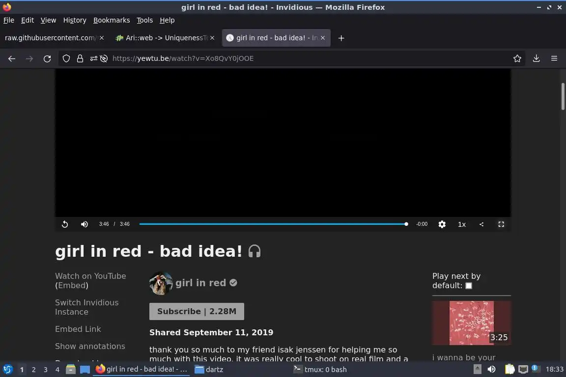Open the video player settings gear

442,224
